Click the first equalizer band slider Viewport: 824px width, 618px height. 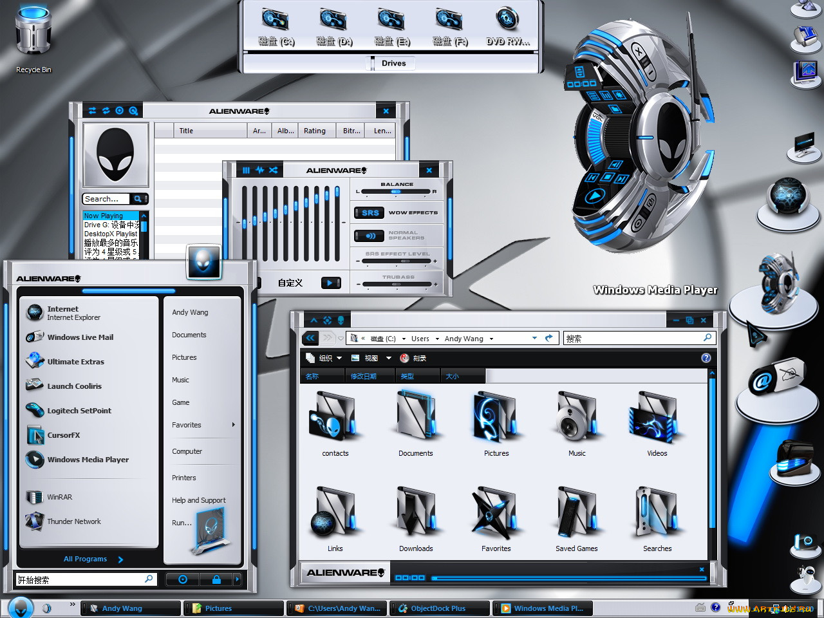pyautogui.click(x=245, y=224)
